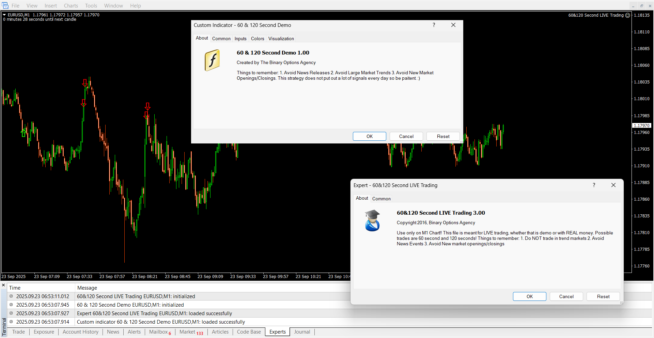Switch to Inputs tab in Custom Indicator
Image resolution: width=654 pixels, height=338 pixels.
point(240,39)
